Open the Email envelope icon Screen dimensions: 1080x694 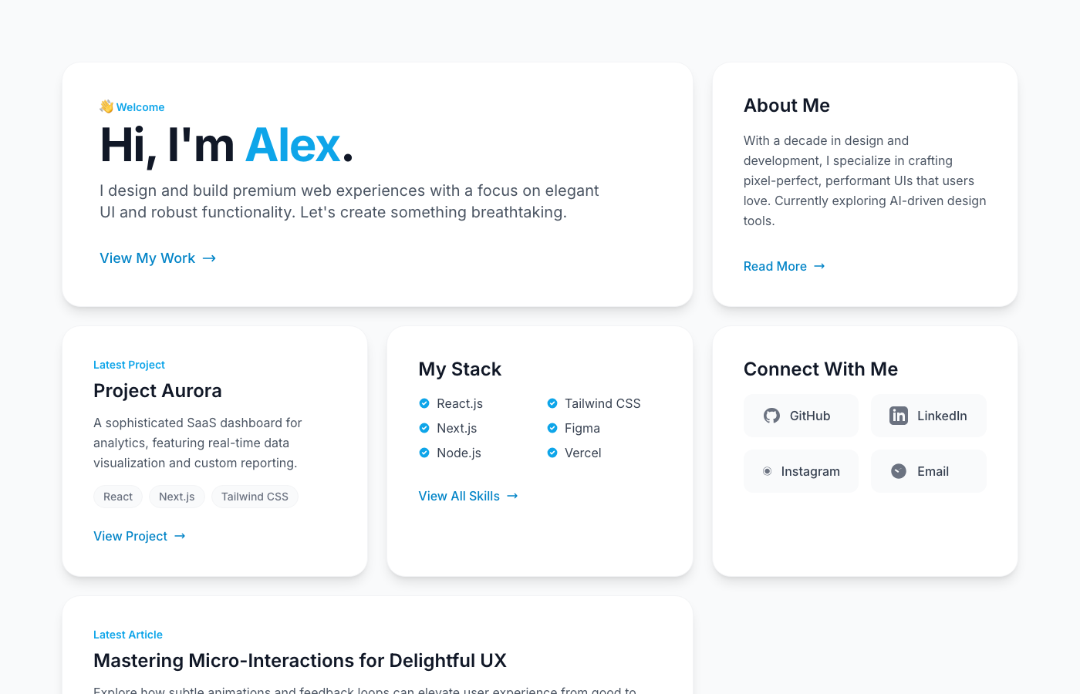[898, 471]
